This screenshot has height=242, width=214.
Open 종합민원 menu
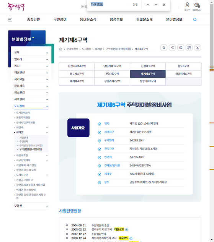coord(34,19)
